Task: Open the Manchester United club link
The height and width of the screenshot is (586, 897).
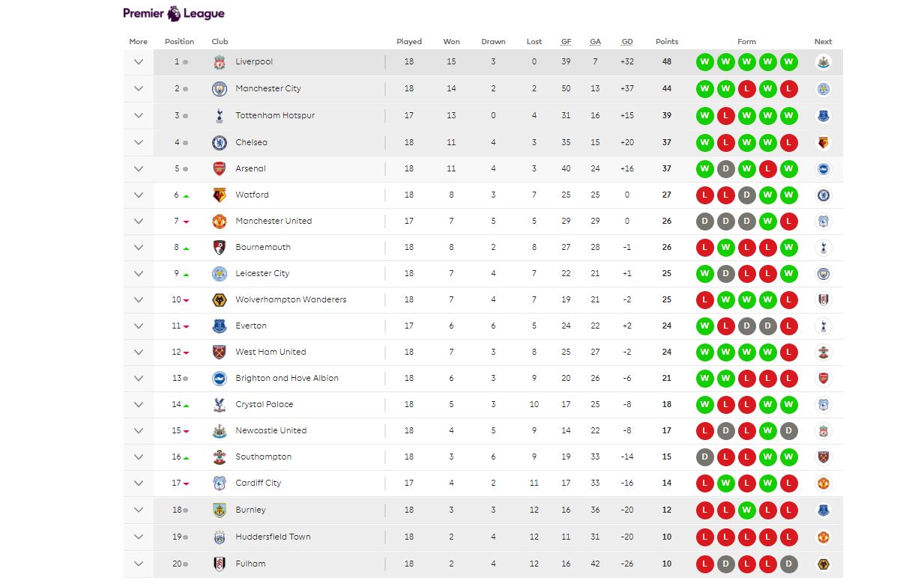Action: (274, 221)
